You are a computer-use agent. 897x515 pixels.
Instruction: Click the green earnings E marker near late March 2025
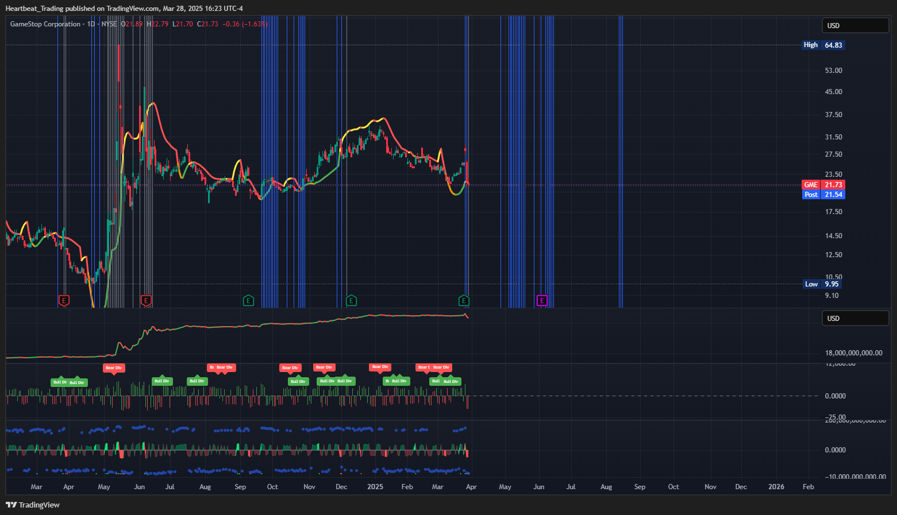[x=464, y=300]
